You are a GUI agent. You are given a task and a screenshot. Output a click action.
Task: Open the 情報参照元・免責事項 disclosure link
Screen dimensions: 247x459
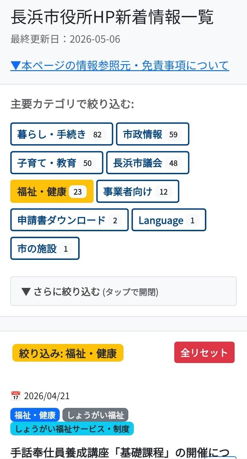click(120, 66)
